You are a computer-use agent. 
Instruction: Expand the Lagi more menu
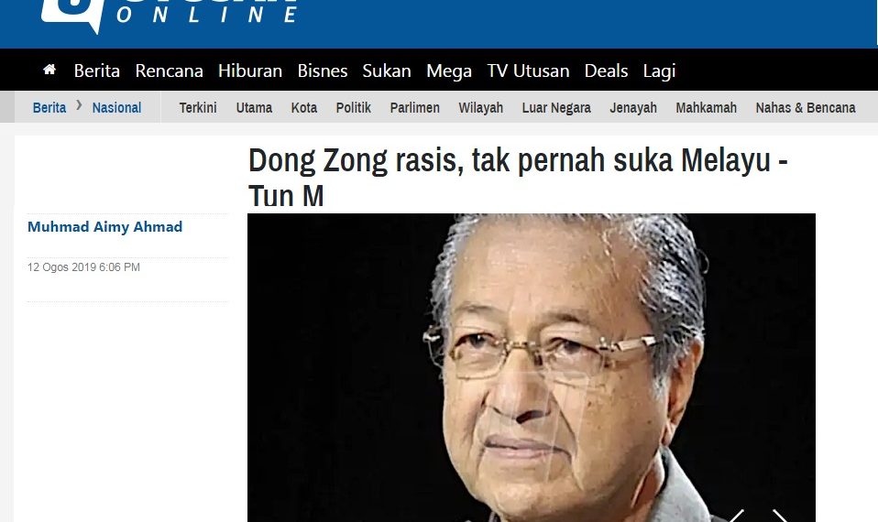pos(659,71)
